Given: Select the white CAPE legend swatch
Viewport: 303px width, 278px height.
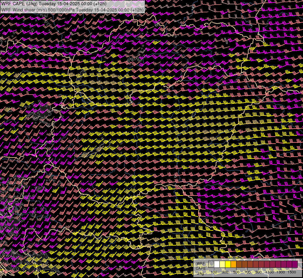Looking at the screenshot, I should (x=217, y=264).
